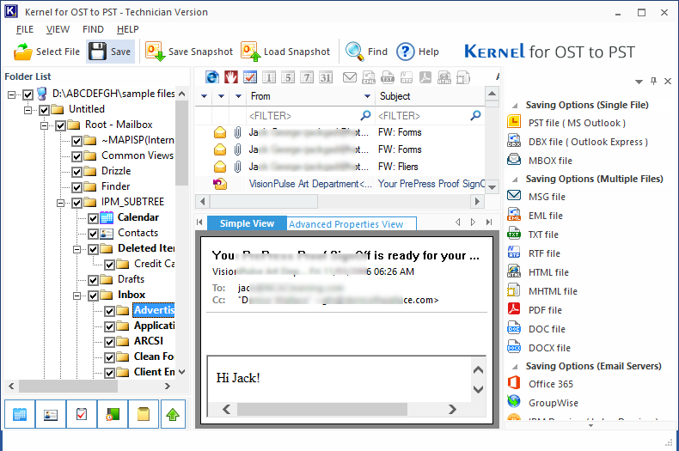Screen dimensions: 679x451
Task: Collapse the Root - Mailbox tree node
Action: click(x=44, y=125)
